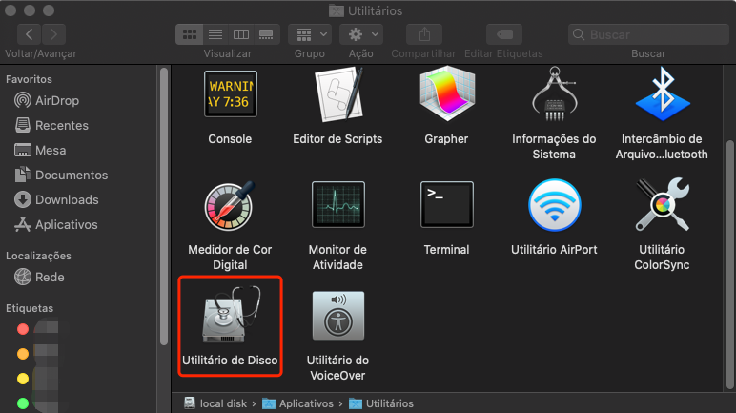Image resolution: width=736 pixels, height=413 pixels.
Task: Open Editor de Scripts
Action: click(x=337, y=94)
